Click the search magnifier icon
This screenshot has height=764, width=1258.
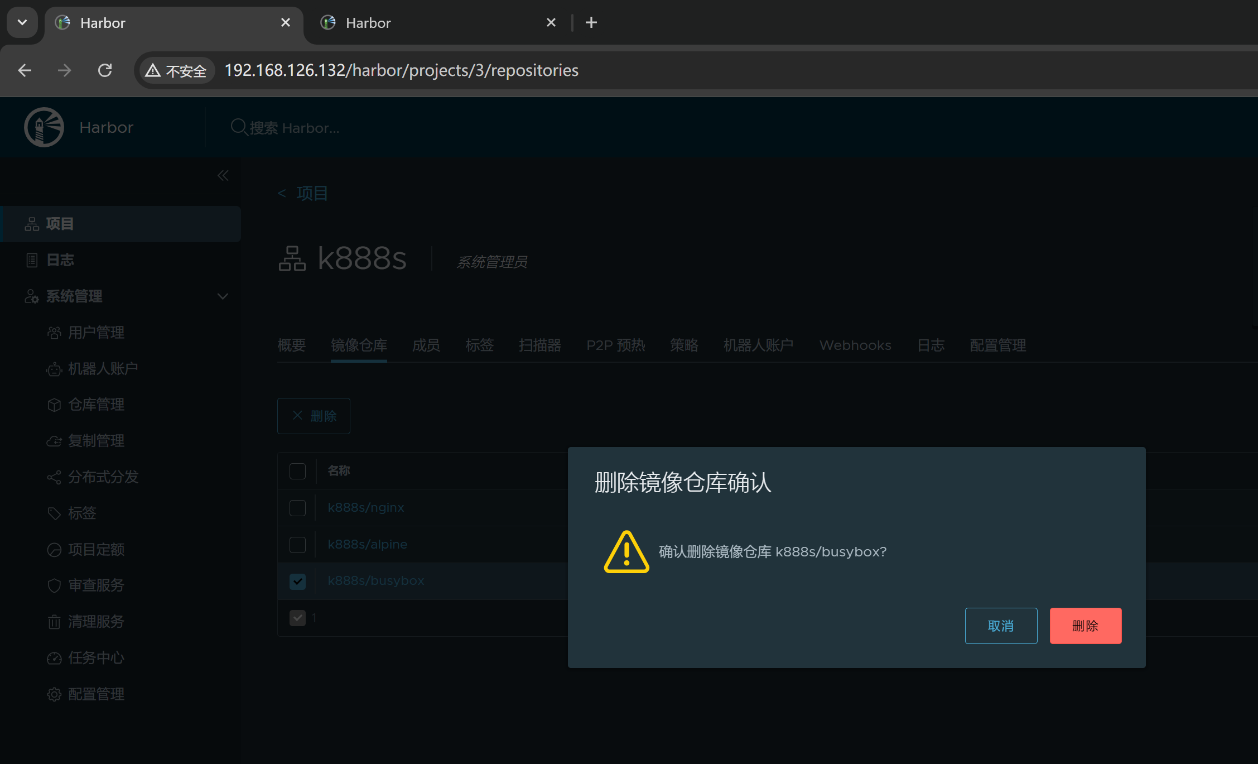point(239,127)
